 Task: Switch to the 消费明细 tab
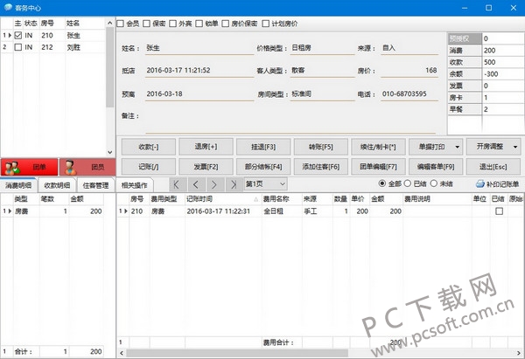[18, 185]
